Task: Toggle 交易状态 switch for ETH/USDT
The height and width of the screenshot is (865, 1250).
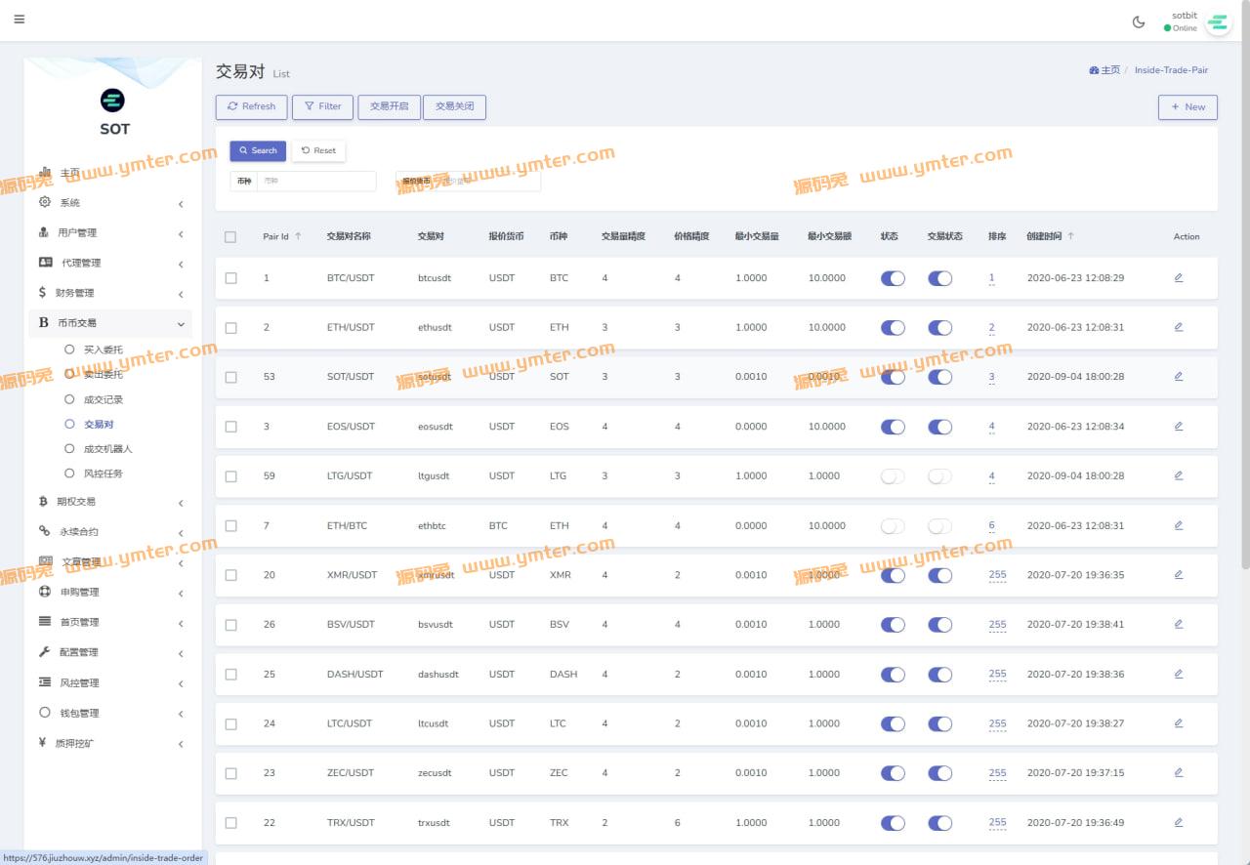Action: pyautogui.click(x=939, y=327)
